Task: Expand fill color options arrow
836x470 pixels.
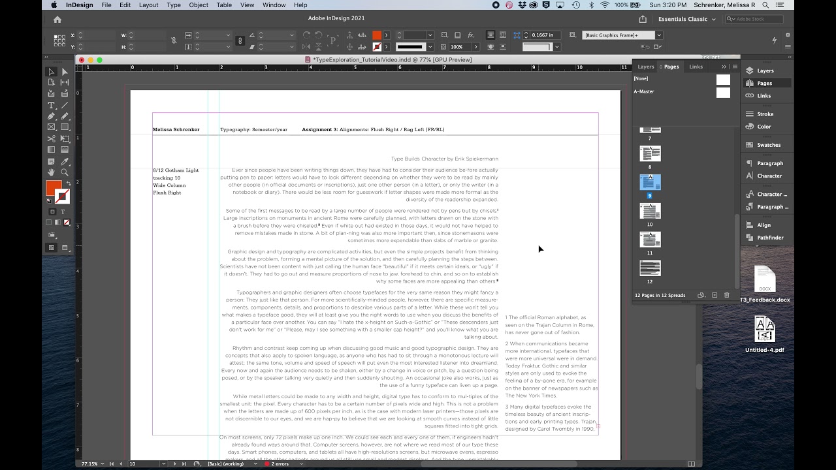Action: click(x=386, y=35)
